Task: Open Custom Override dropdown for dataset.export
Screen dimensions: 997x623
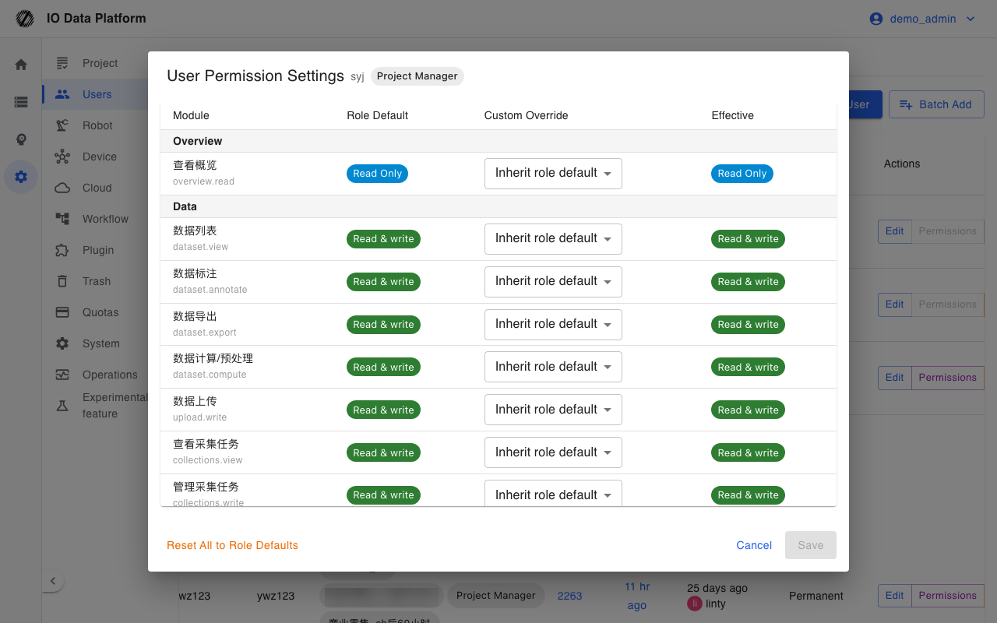Action: (553, 324)
